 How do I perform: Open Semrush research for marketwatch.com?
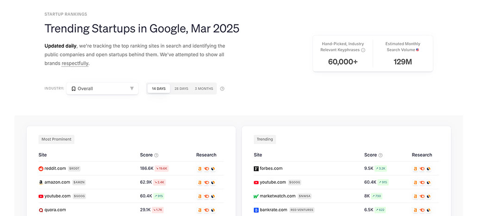(422, 196)
